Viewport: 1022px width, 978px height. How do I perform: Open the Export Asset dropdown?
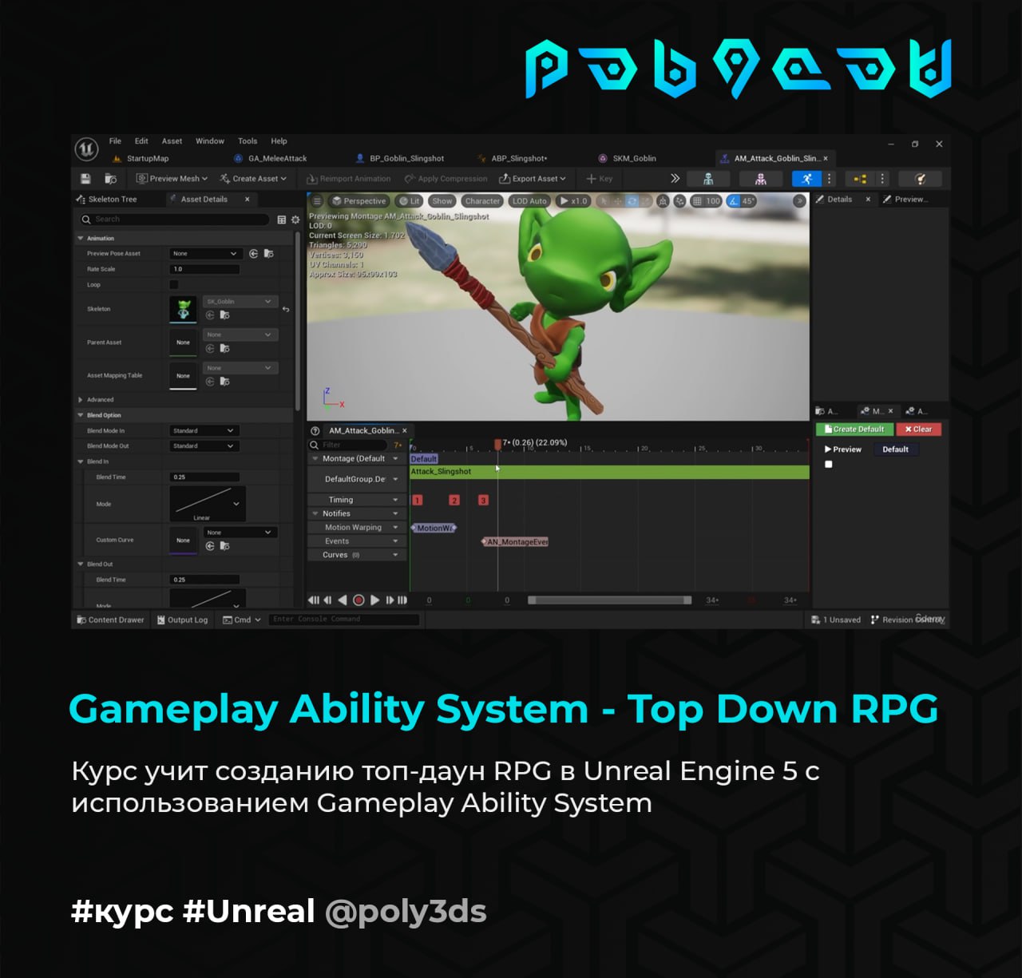[x=533, y=179]
